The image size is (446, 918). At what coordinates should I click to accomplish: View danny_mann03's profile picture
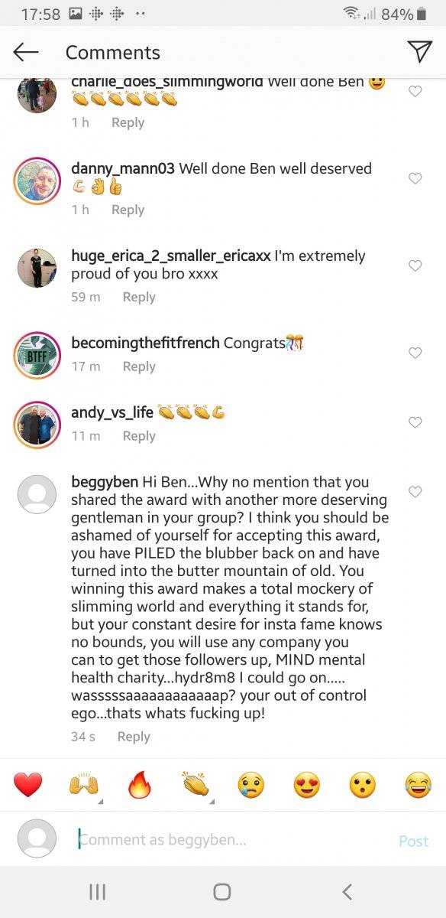click(37, 181)
